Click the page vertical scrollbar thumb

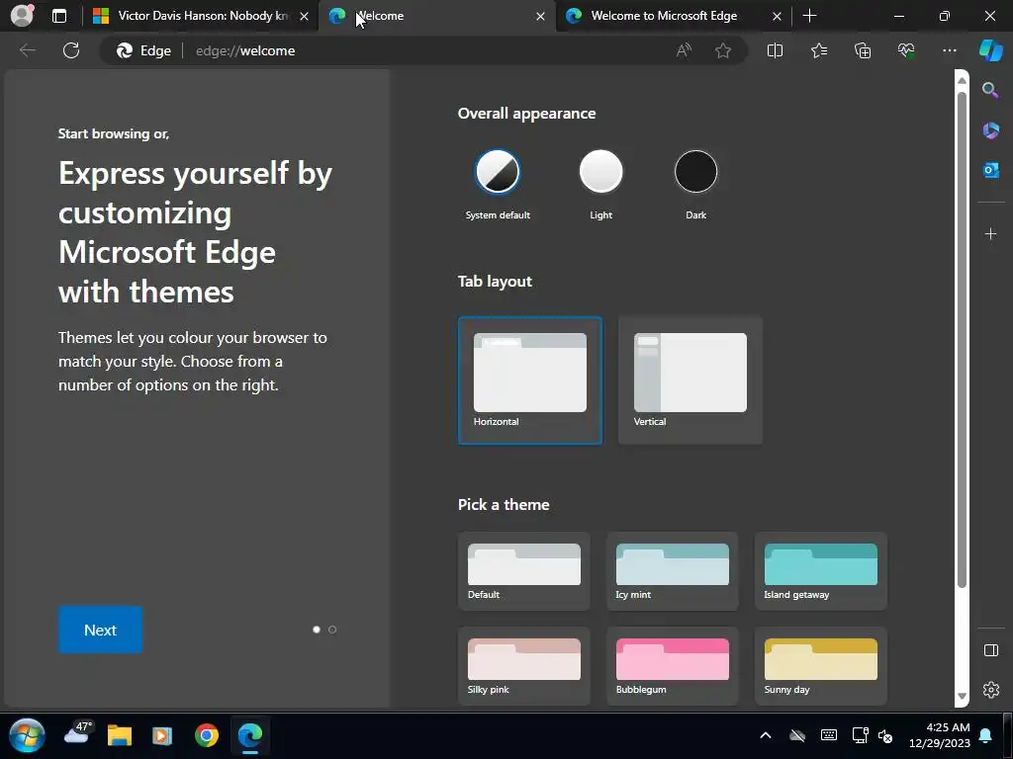coord(962,340)
